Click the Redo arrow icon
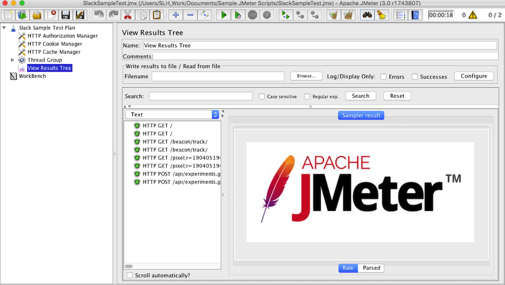The width and height of the screenshot is (505, 285). (113, 15)
